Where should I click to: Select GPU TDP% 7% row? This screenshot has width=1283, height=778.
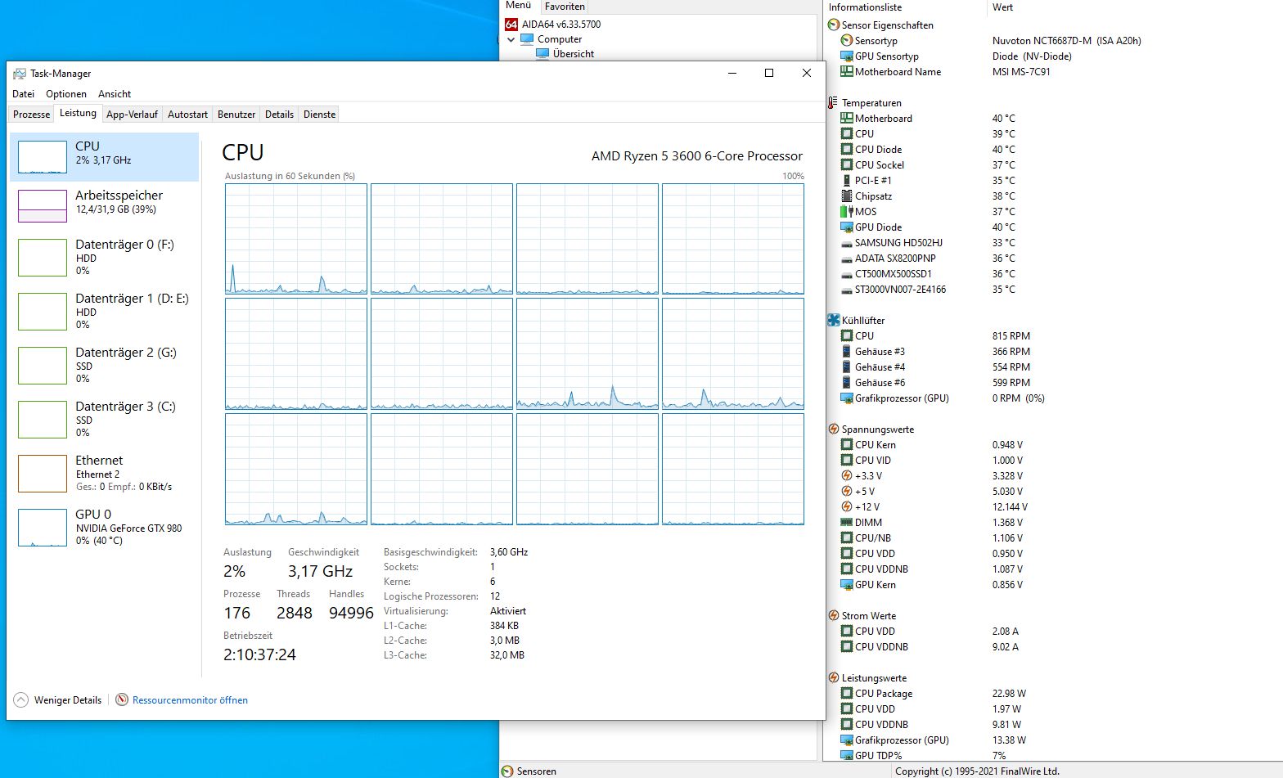1053,756
